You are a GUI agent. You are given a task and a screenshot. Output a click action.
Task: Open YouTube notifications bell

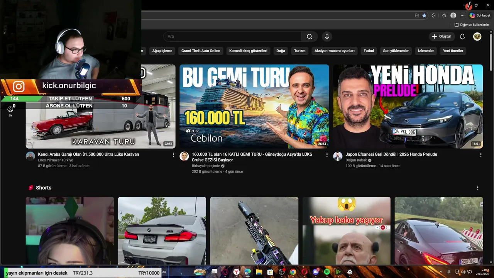click(462, 37)
